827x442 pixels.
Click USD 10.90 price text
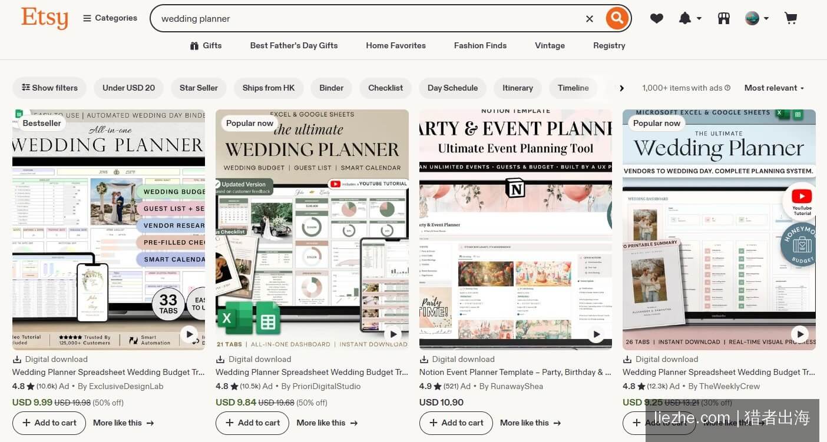[x=441, y=402]
